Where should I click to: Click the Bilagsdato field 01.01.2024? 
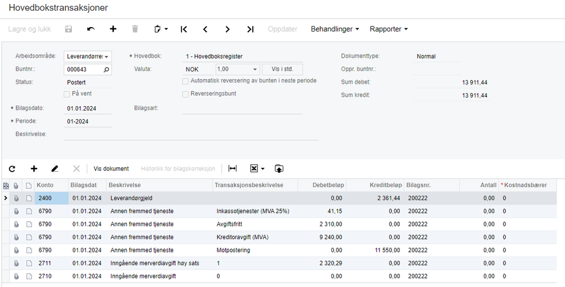pos(88,108)
